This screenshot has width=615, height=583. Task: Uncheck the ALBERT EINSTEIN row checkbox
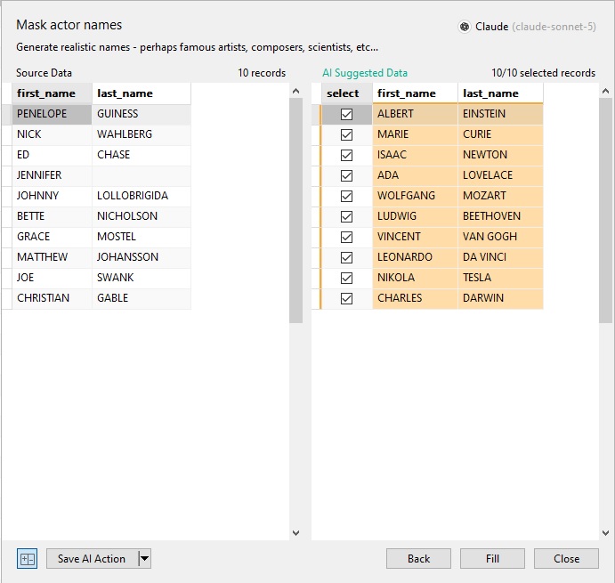346,114
